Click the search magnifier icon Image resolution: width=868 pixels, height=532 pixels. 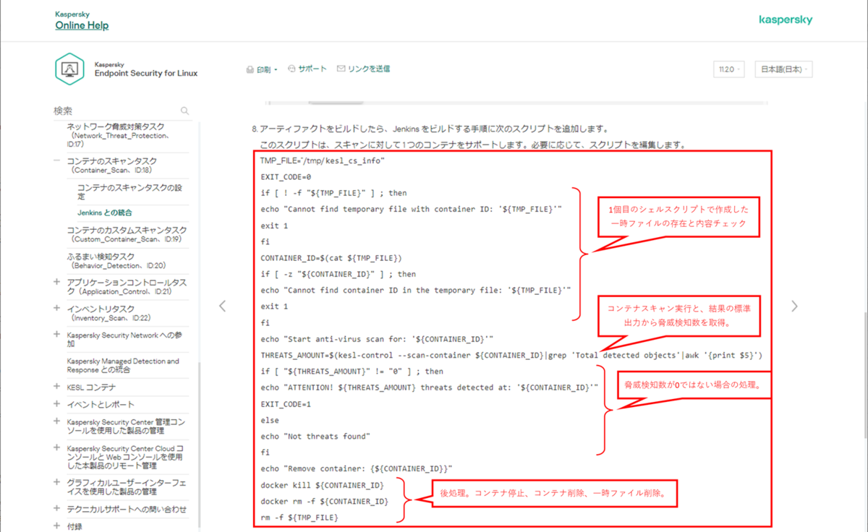point(185,111)
